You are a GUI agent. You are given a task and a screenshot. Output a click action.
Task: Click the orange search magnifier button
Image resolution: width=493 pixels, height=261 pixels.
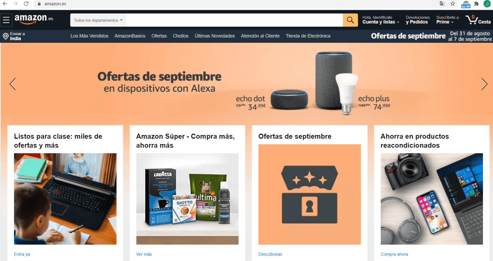350,20
